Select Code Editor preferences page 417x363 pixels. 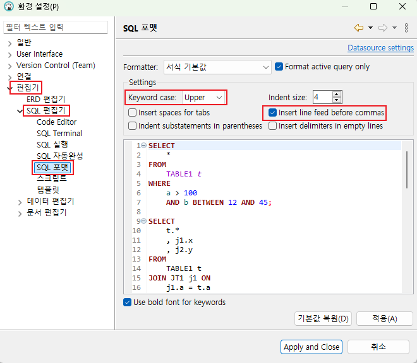click(x=56, y=122)
